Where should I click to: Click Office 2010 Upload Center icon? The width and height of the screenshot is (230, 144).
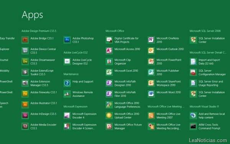click(x=109, y=116)
